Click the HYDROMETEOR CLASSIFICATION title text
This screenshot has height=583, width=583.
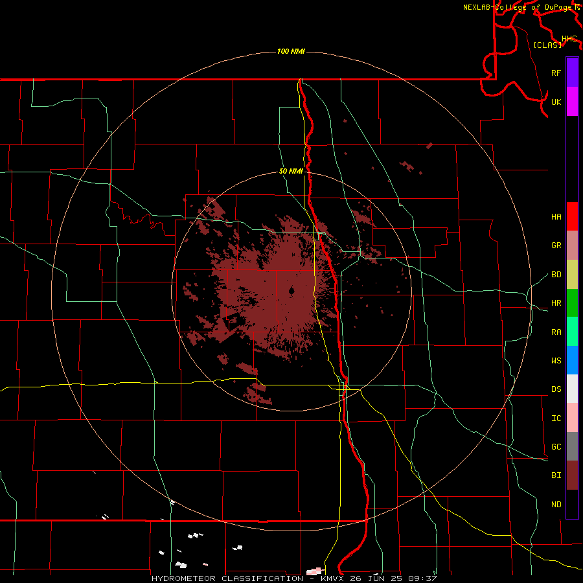[x=227, y=578]
